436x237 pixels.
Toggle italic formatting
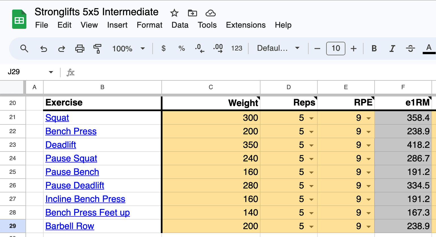[392, 49]
